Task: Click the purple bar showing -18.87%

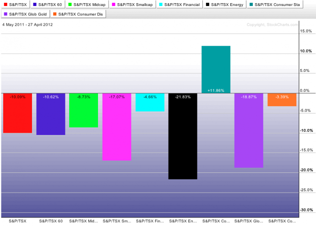Action: [x=249, y=131]
